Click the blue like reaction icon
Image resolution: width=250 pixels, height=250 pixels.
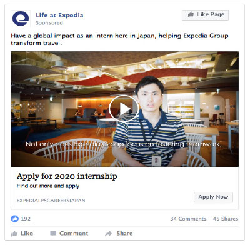click(x=15, y=219)
